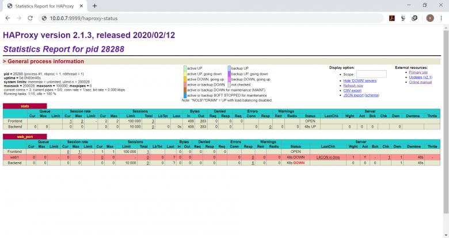Open a new tab with plus button
The height and width of the screenshot is (238, 449).
tap(95, 6)
